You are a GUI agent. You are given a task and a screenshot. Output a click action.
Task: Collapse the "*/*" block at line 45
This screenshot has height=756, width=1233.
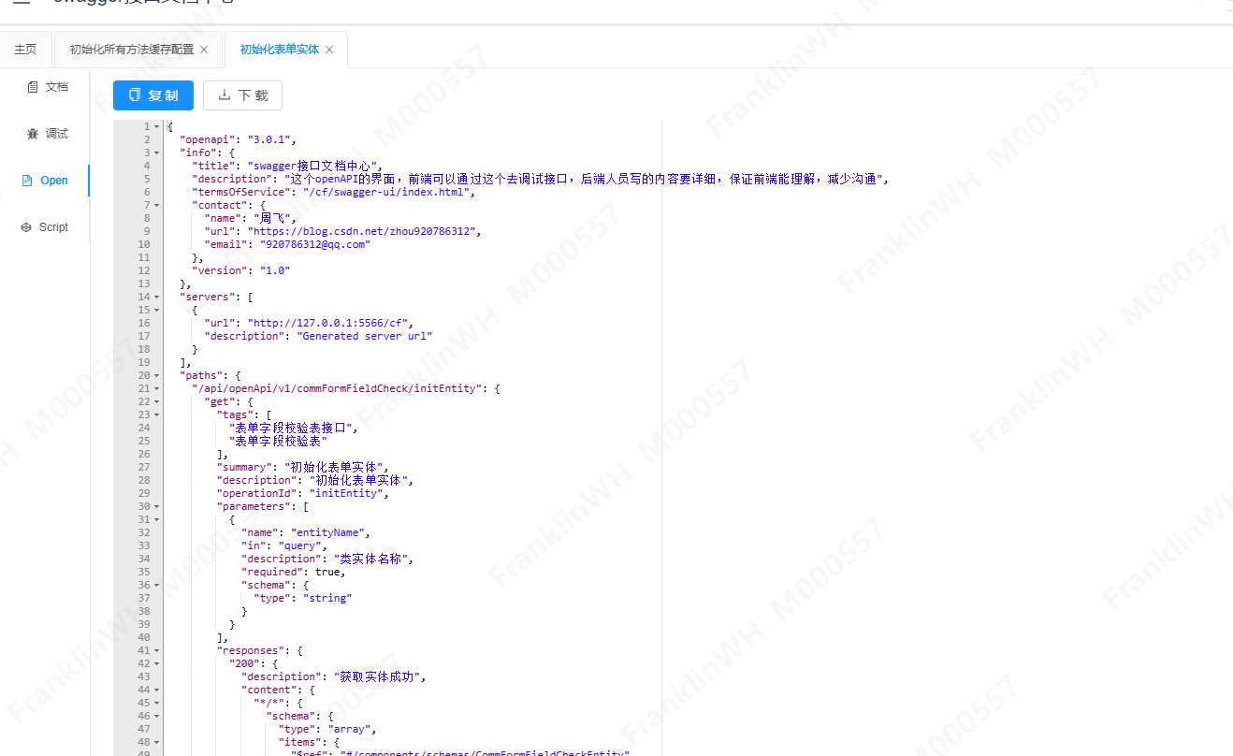(x=157, y=703)
